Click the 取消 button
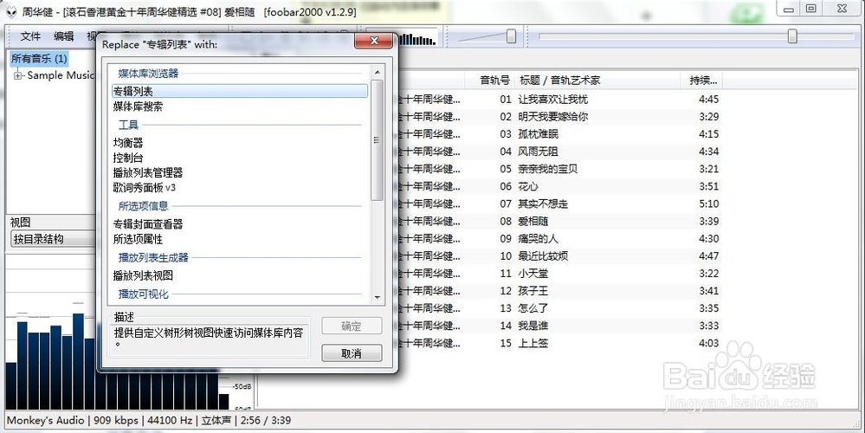Viewport: 865px width, 433px height. coord(352,353)
